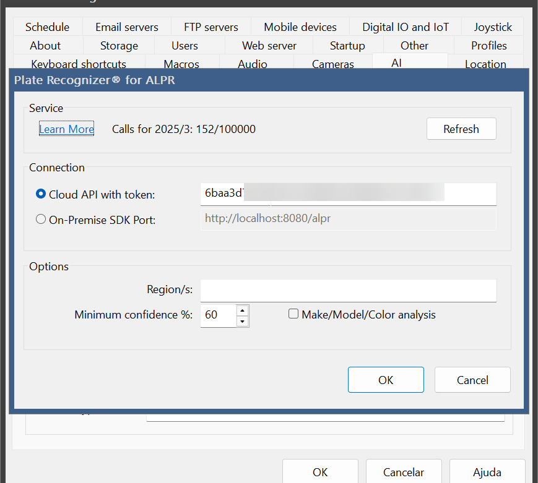Cancel the Plate Recognizer dialog
The width and height of the screenshot is (538, 483).
[x=472, y=380]
